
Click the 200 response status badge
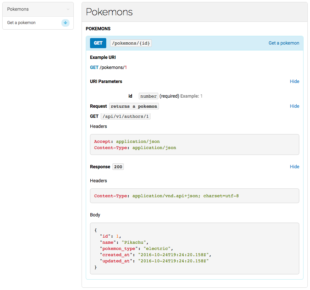pyautogui.click(x=118, y=167)
